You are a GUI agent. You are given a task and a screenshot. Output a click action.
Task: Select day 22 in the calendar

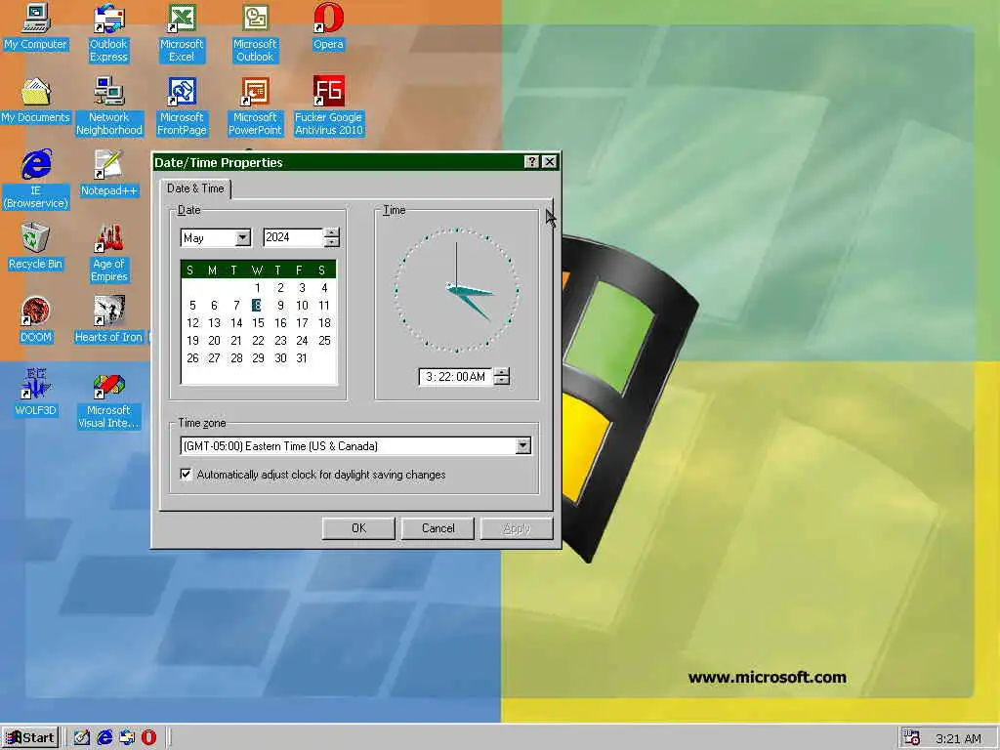tap(258, 341)
